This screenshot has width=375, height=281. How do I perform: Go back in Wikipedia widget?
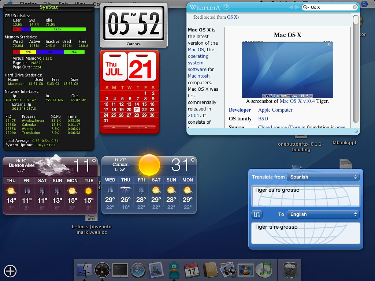coord(291,7)
